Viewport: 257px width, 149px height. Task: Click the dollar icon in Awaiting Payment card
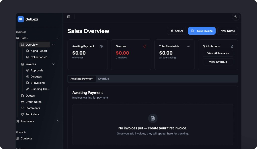101,46
